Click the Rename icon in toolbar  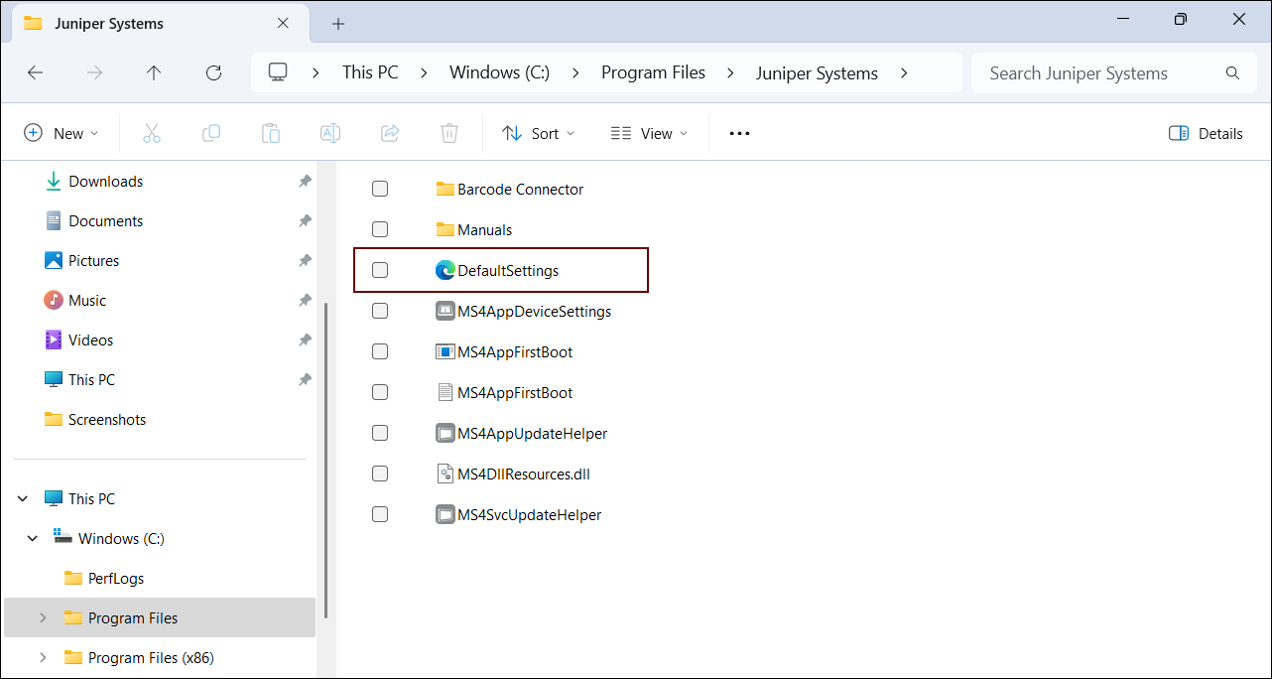click(x=330, y=133)
